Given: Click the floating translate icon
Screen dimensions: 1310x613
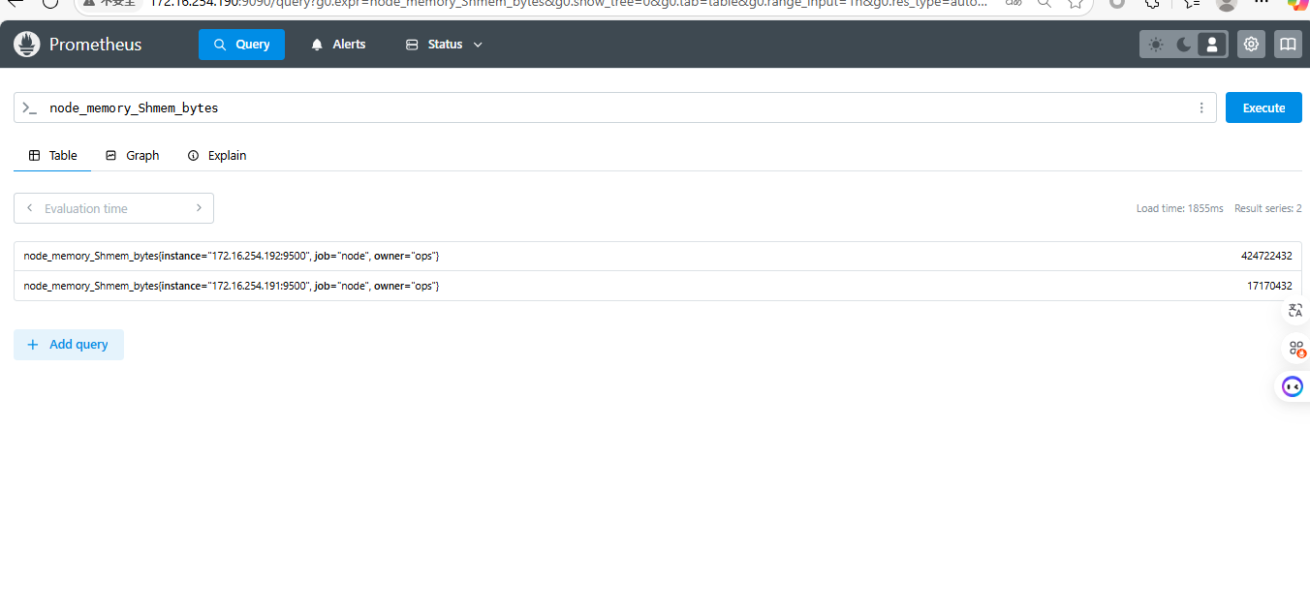Looking at the screenshot, I should (x=1294, y=311).
